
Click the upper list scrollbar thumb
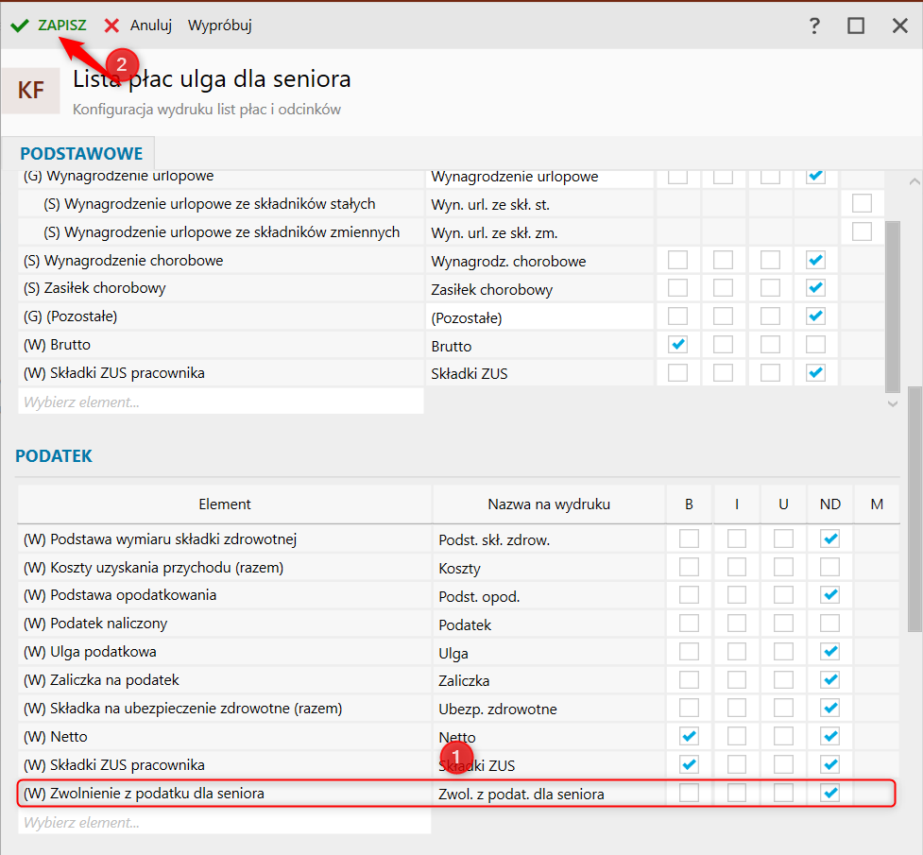[x=893, y=306]
